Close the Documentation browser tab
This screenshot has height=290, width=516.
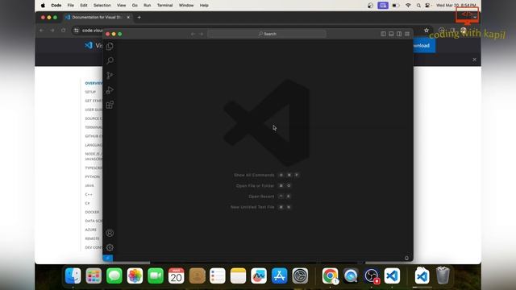(x=128, y=17)
